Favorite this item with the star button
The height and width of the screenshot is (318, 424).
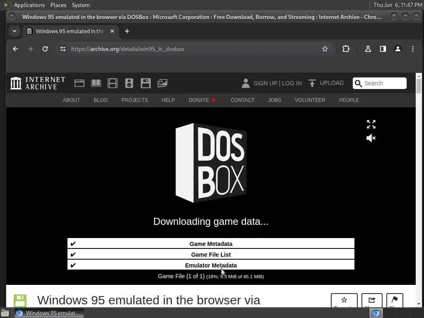[344, 300]
